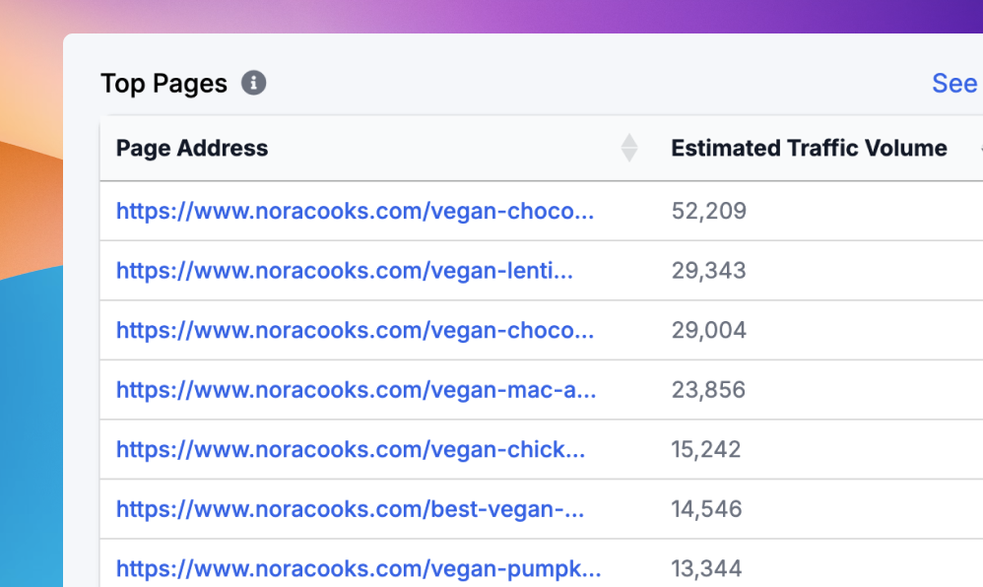This screenshot has width=983, height=587.
Task: Open the noracooks vegan-pumpk page link
Action: [x=359, y=568]
